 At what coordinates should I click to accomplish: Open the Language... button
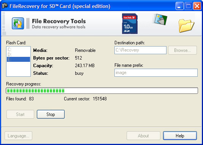tap(18, 136)
